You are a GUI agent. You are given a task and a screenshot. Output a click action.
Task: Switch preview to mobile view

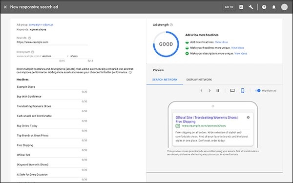click(x=243, y=91)
